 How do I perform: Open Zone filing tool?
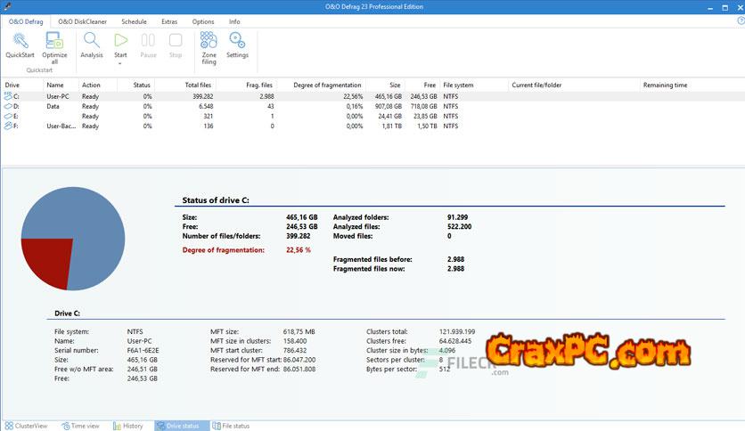(209, 42)
